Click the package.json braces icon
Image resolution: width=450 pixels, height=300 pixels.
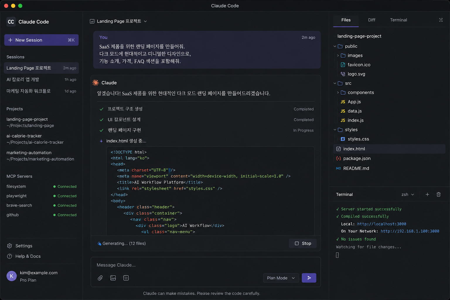click(x=338, y=158)
